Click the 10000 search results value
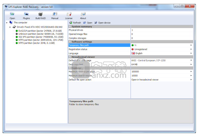 coord(135,76)
